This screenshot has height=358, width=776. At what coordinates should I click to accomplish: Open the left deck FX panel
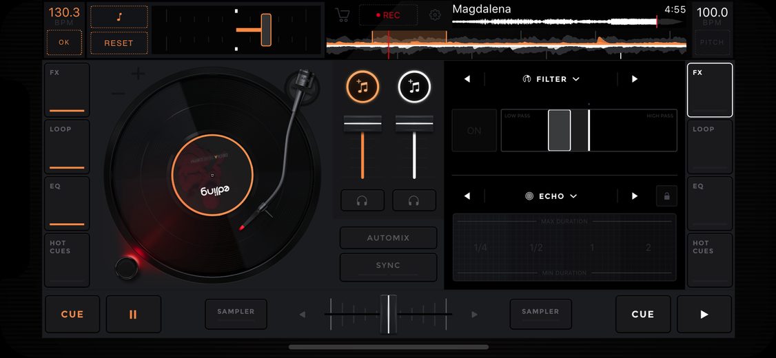click(67, 90)
